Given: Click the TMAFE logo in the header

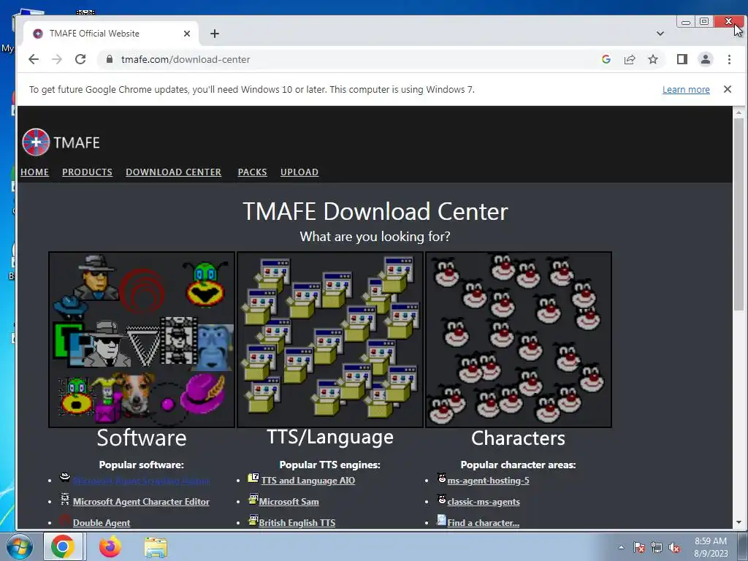Looking at the screenshot, I should coord(61,142).
